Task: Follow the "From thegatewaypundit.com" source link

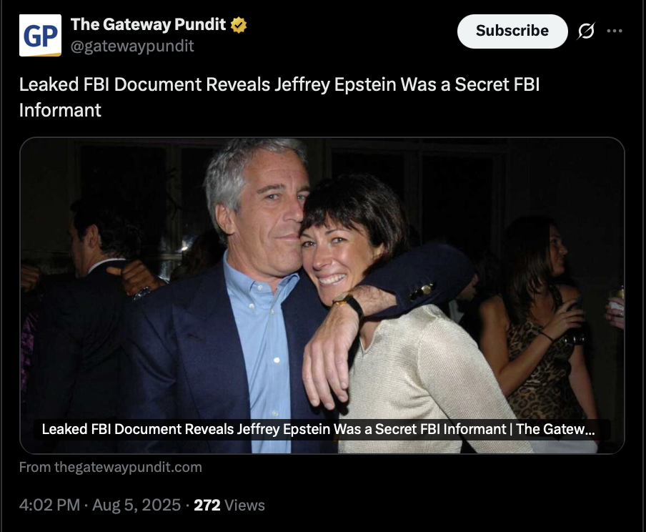Action: (x=111, y=467)
